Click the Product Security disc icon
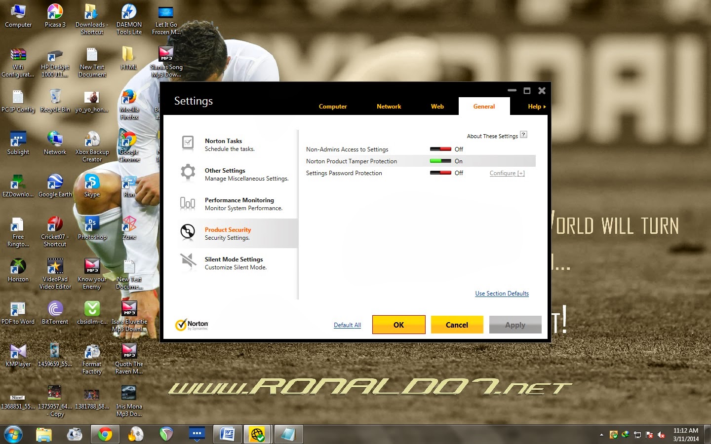The height and width of the screenshot is (444, 711). tap(188, 231)
